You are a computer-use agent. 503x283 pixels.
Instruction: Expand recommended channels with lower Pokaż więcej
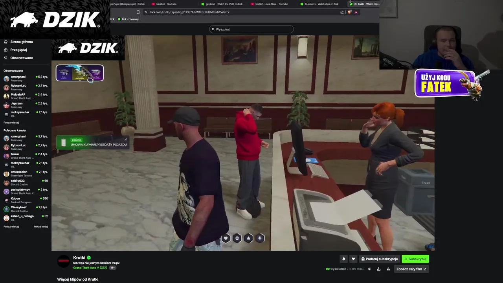11,227
